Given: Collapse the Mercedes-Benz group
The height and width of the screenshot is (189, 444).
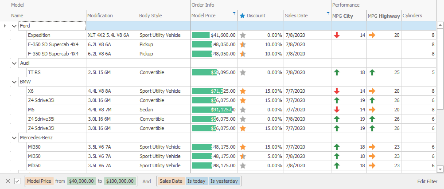Looking at the screenshot, I should click(15, 138).
